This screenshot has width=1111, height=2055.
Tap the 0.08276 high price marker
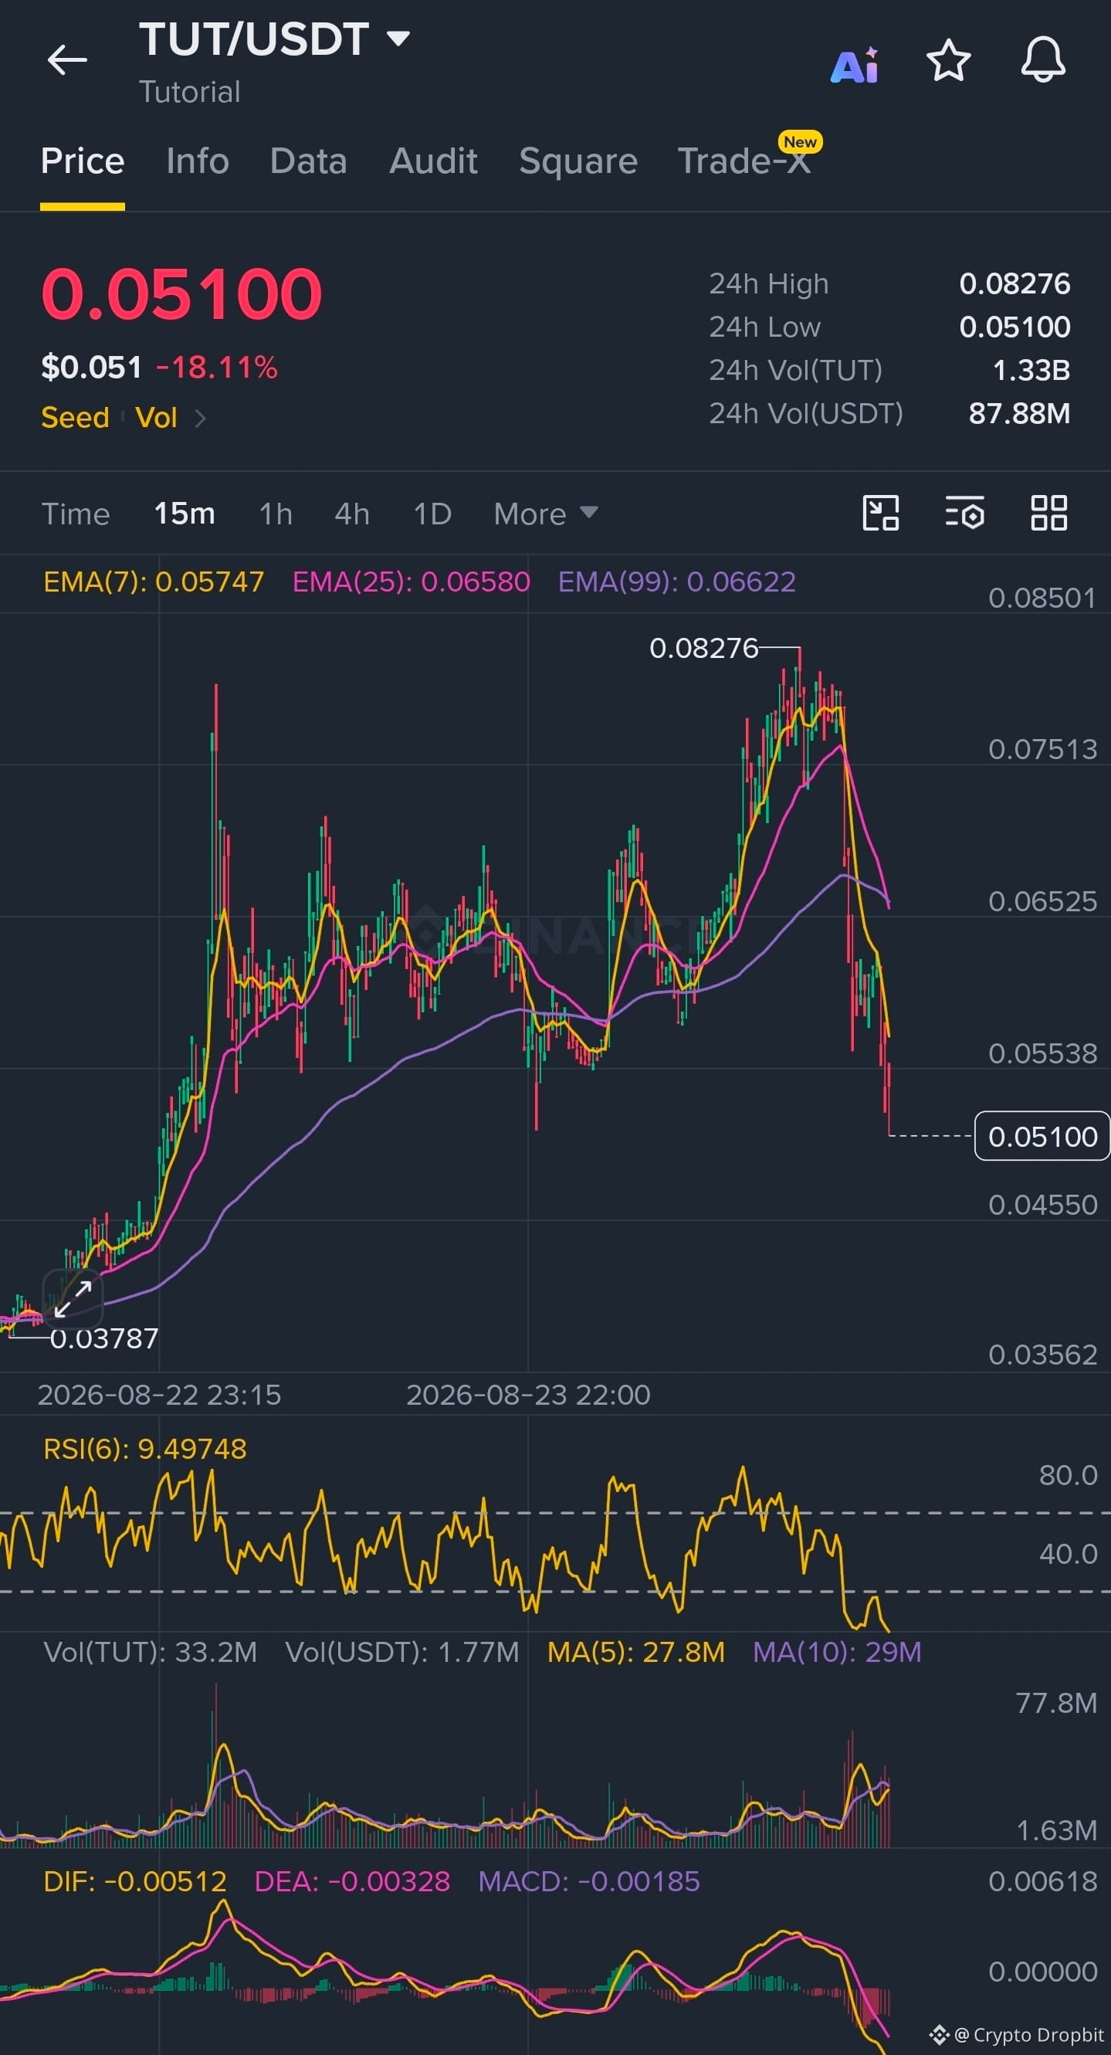703,648
